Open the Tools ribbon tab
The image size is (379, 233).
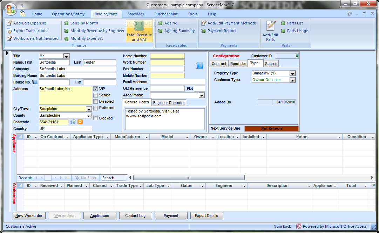pos(192,14)
